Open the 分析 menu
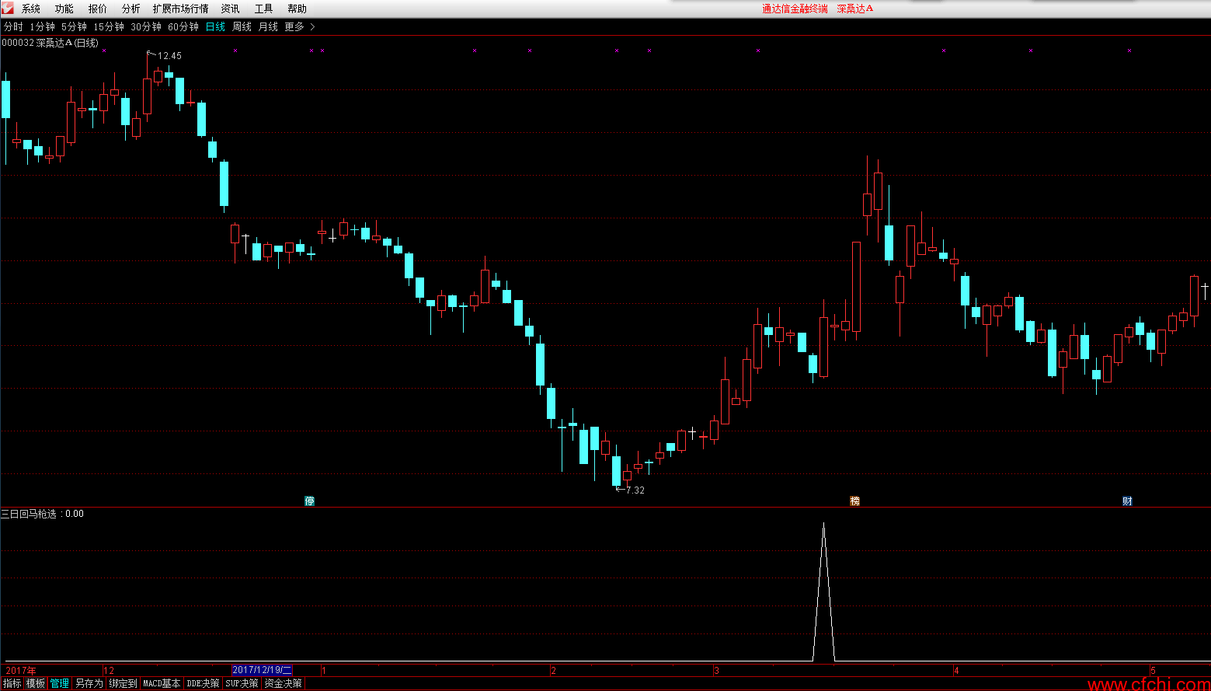Screen dimensions: 1211x691 point(131,9)
